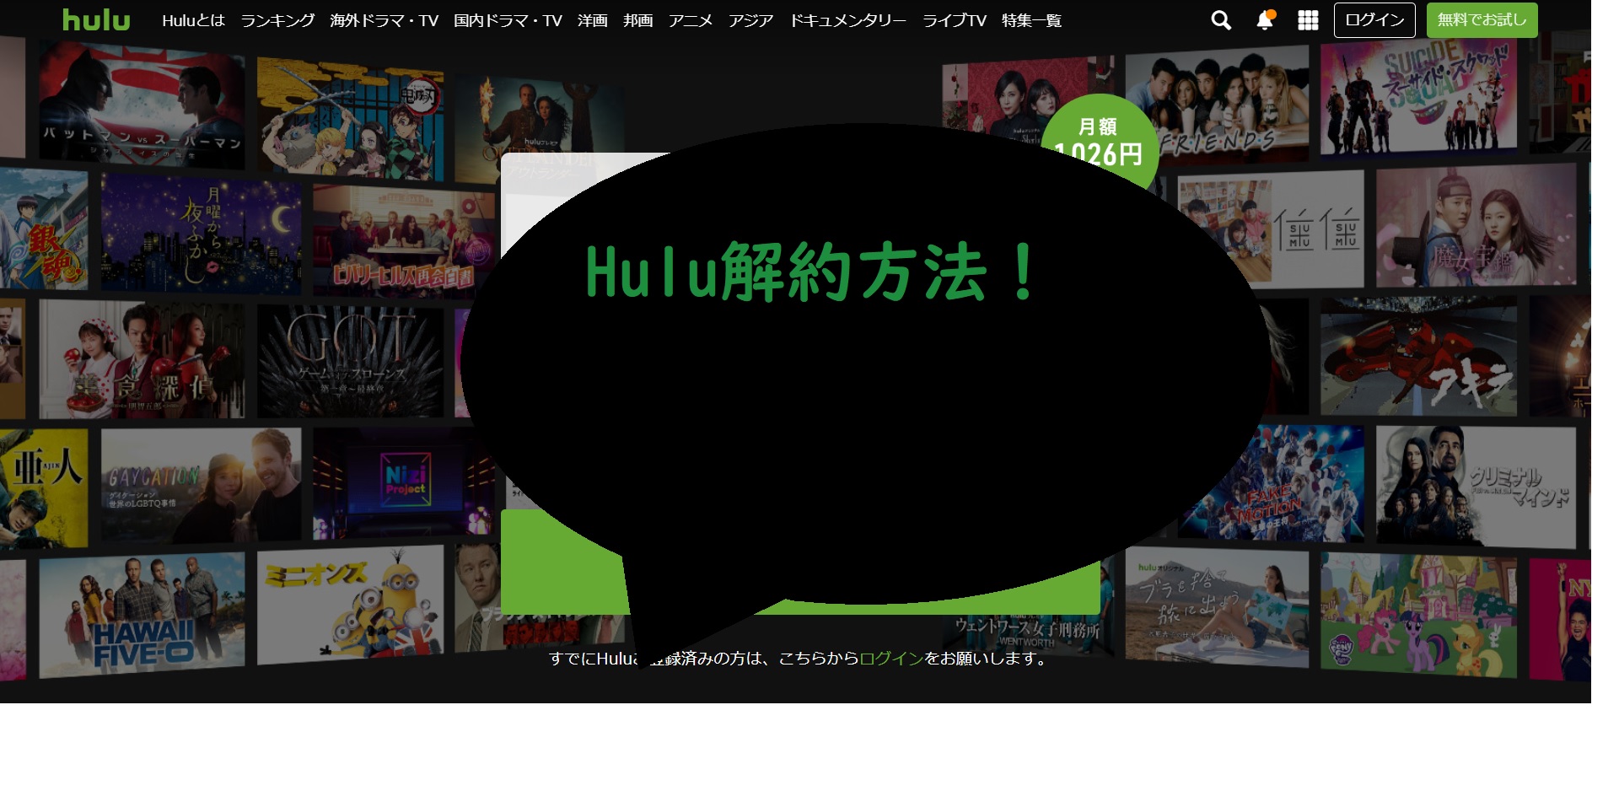
Task: Go to ライブTV
Action: (x=954, y=20)
